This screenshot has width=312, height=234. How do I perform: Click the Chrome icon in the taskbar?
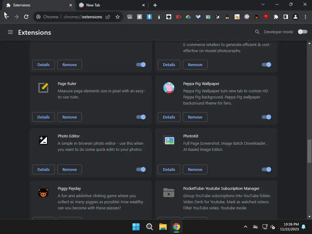(x=176, y=227)
